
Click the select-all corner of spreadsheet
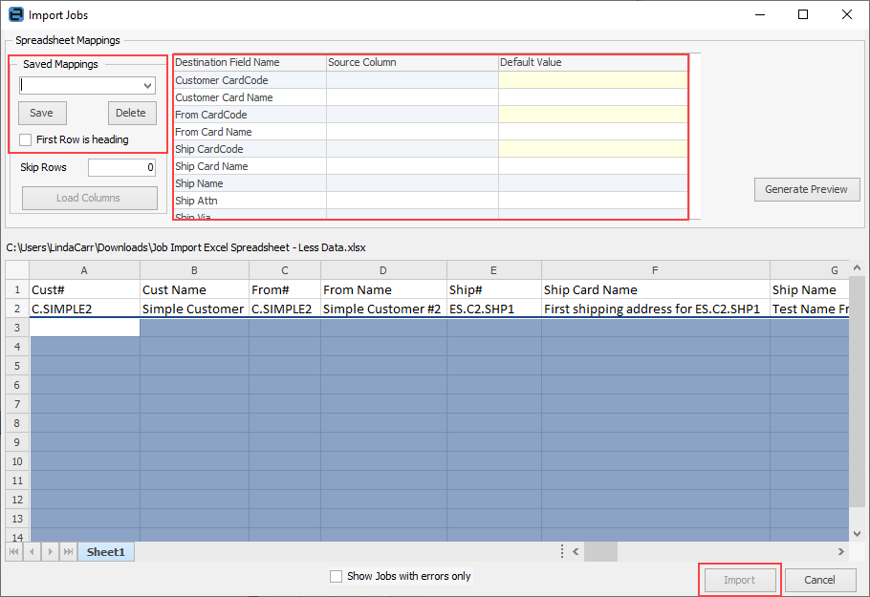(17, 270)
